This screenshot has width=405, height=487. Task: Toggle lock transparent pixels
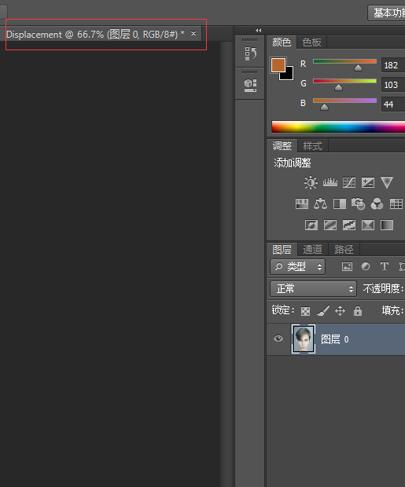coord(305,311)
